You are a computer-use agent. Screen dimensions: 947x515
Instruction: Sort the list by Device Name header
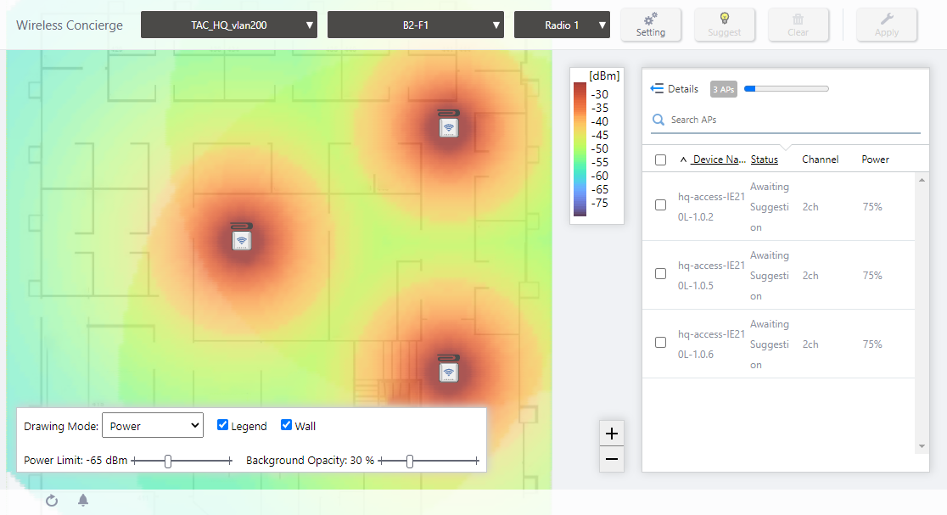(x=717, y=160)
